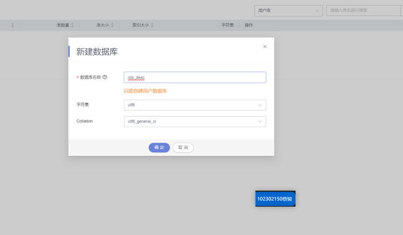The height and width of the screenshot is (235, 403).
Task: Click the 新建数据库 dialog title
Action: click(x=97, y=52)
